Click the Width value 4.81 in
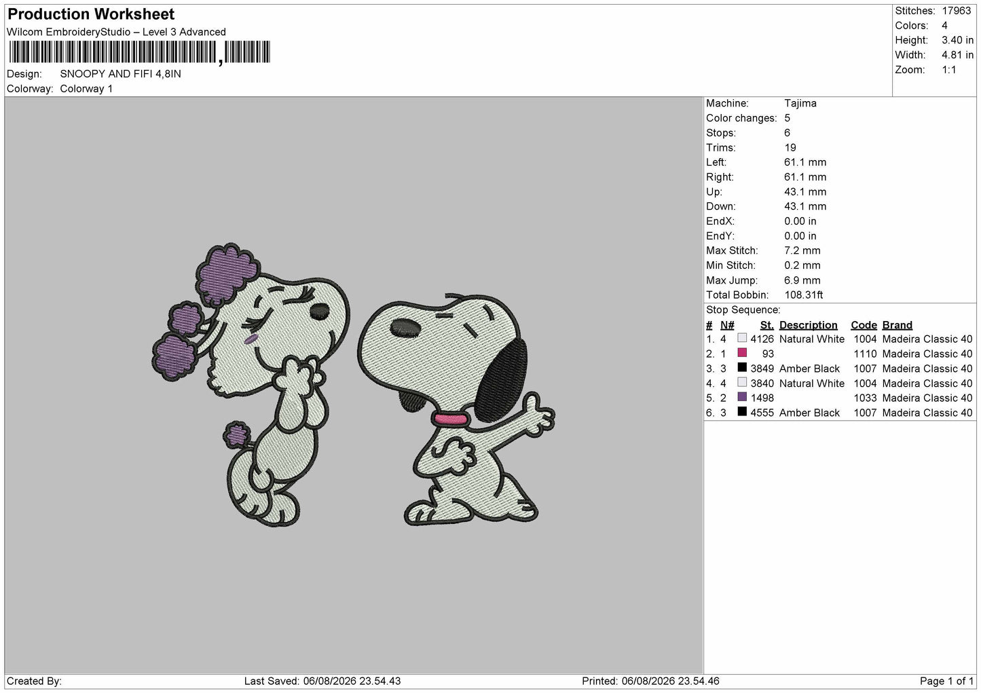The image size is (981, 693). point(958,55)
